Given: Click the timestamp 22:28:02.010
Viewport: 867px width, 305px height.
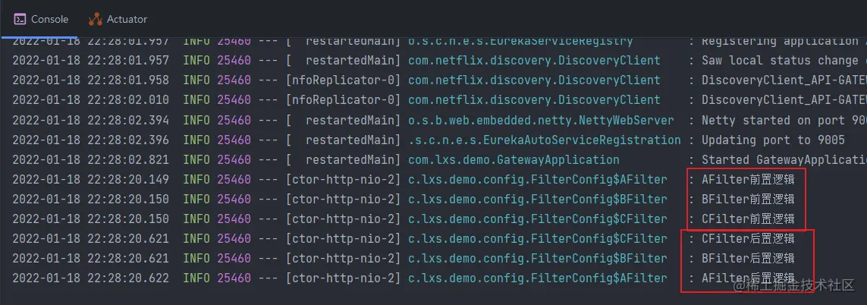Looking at the screenshot, I should click(x=128, y=100).
